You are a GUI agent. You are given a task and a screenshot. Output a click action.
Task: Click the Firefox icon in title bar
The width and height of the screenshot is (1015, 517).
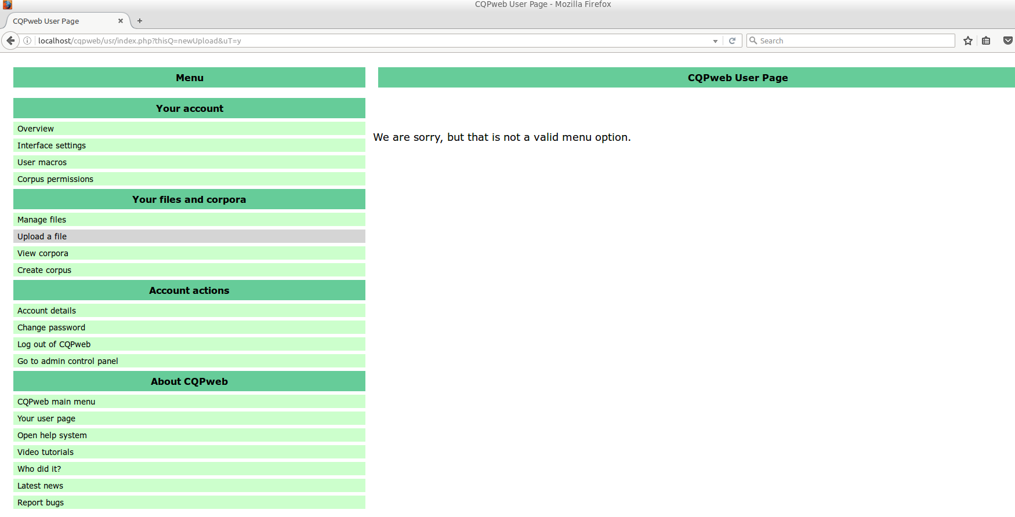coord(7,5)
